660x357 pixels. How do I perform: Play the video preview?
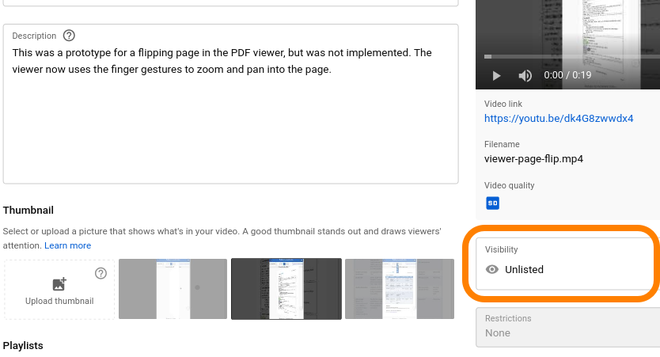tap(497, 76)
